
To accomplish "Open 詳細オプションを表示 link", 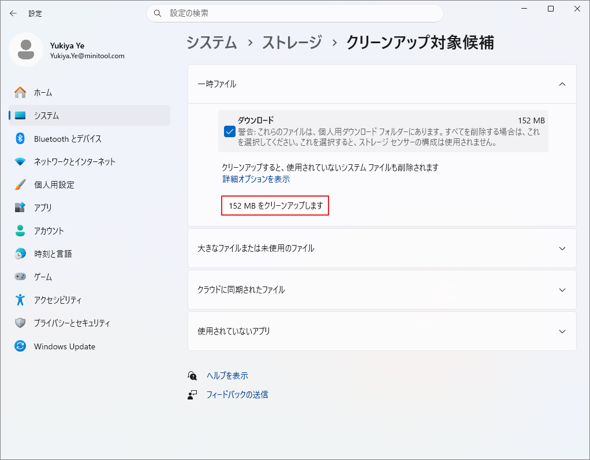I will (256, 179).
